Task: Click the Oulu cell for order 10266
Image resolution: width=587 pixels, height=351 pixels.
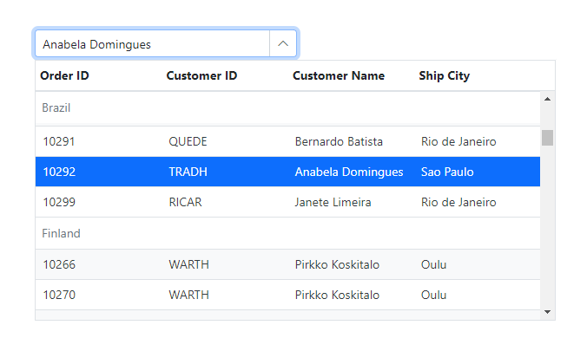Action: click(x=433, y=264)
